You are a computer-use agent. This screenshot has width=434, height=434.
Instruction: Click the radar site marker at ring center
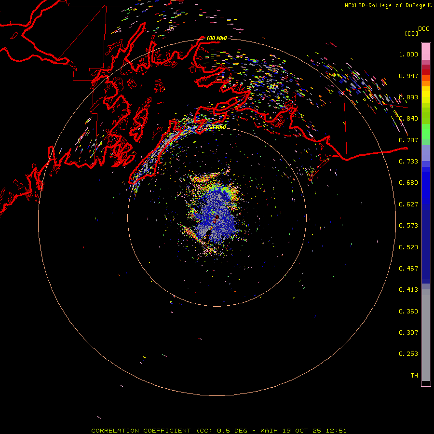(x=217, y=217)
